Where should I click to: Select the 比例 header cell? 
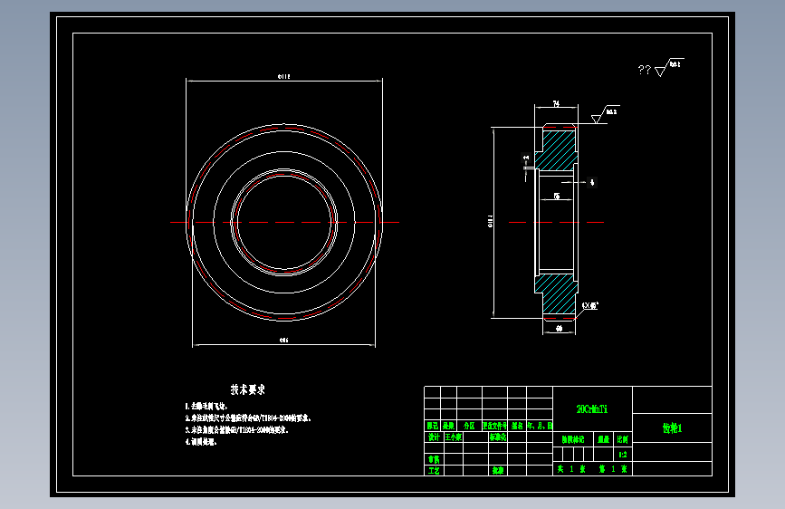pos(622,439)
